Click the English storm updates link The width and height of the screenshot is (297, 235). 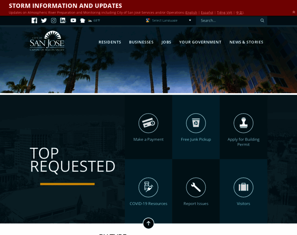pos(191,13)
